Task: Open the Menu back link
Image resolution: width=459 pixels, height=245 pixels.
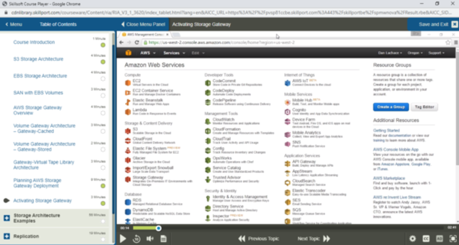Action: pyautogui.click(x=14, y=24)
